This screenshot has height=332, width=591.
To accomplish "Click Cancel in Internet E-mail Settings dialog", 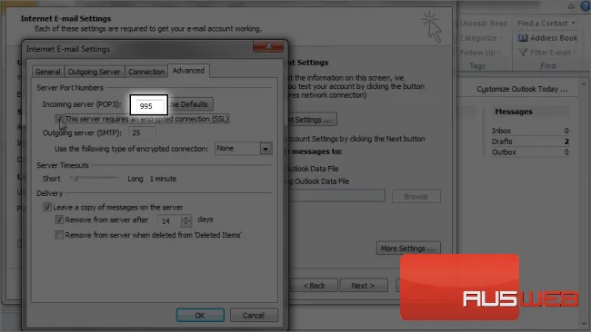I will pos(254,315).
